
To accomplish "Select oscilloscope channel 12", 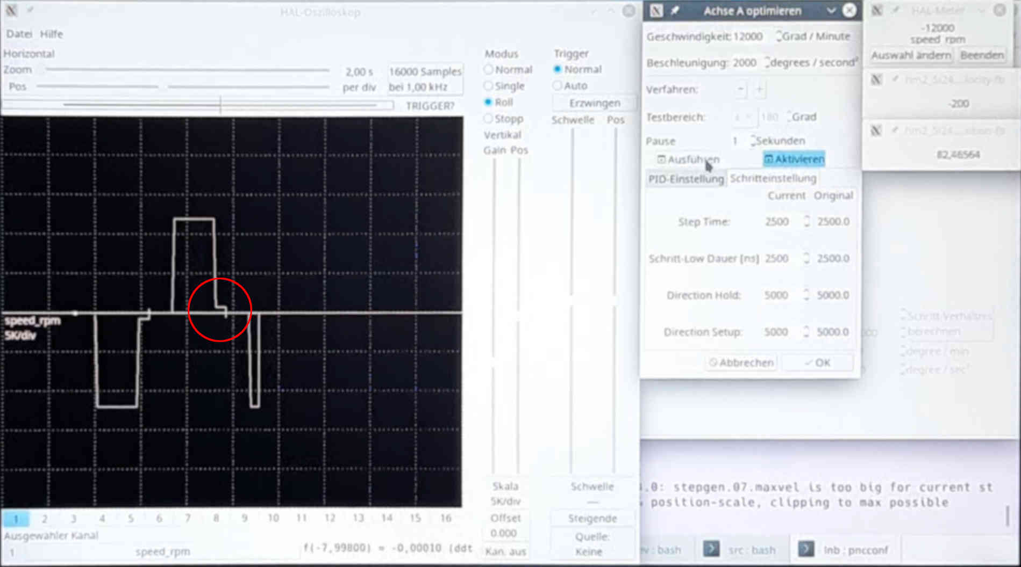I will pos(330,518).
